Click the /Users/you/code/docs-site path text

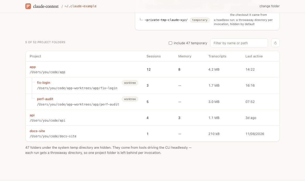(x=53, y=136)
